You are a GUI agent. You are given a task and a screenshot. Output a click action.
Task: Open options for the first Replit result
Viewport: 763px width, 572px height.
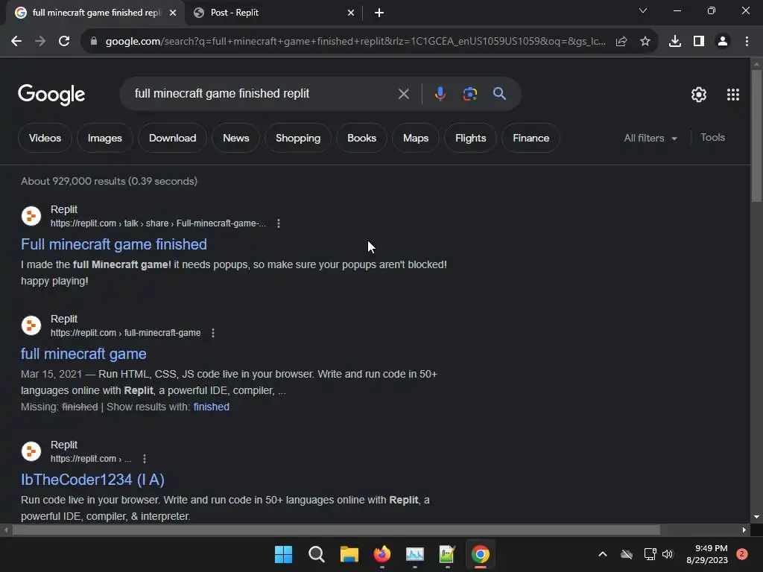(279, 223)
